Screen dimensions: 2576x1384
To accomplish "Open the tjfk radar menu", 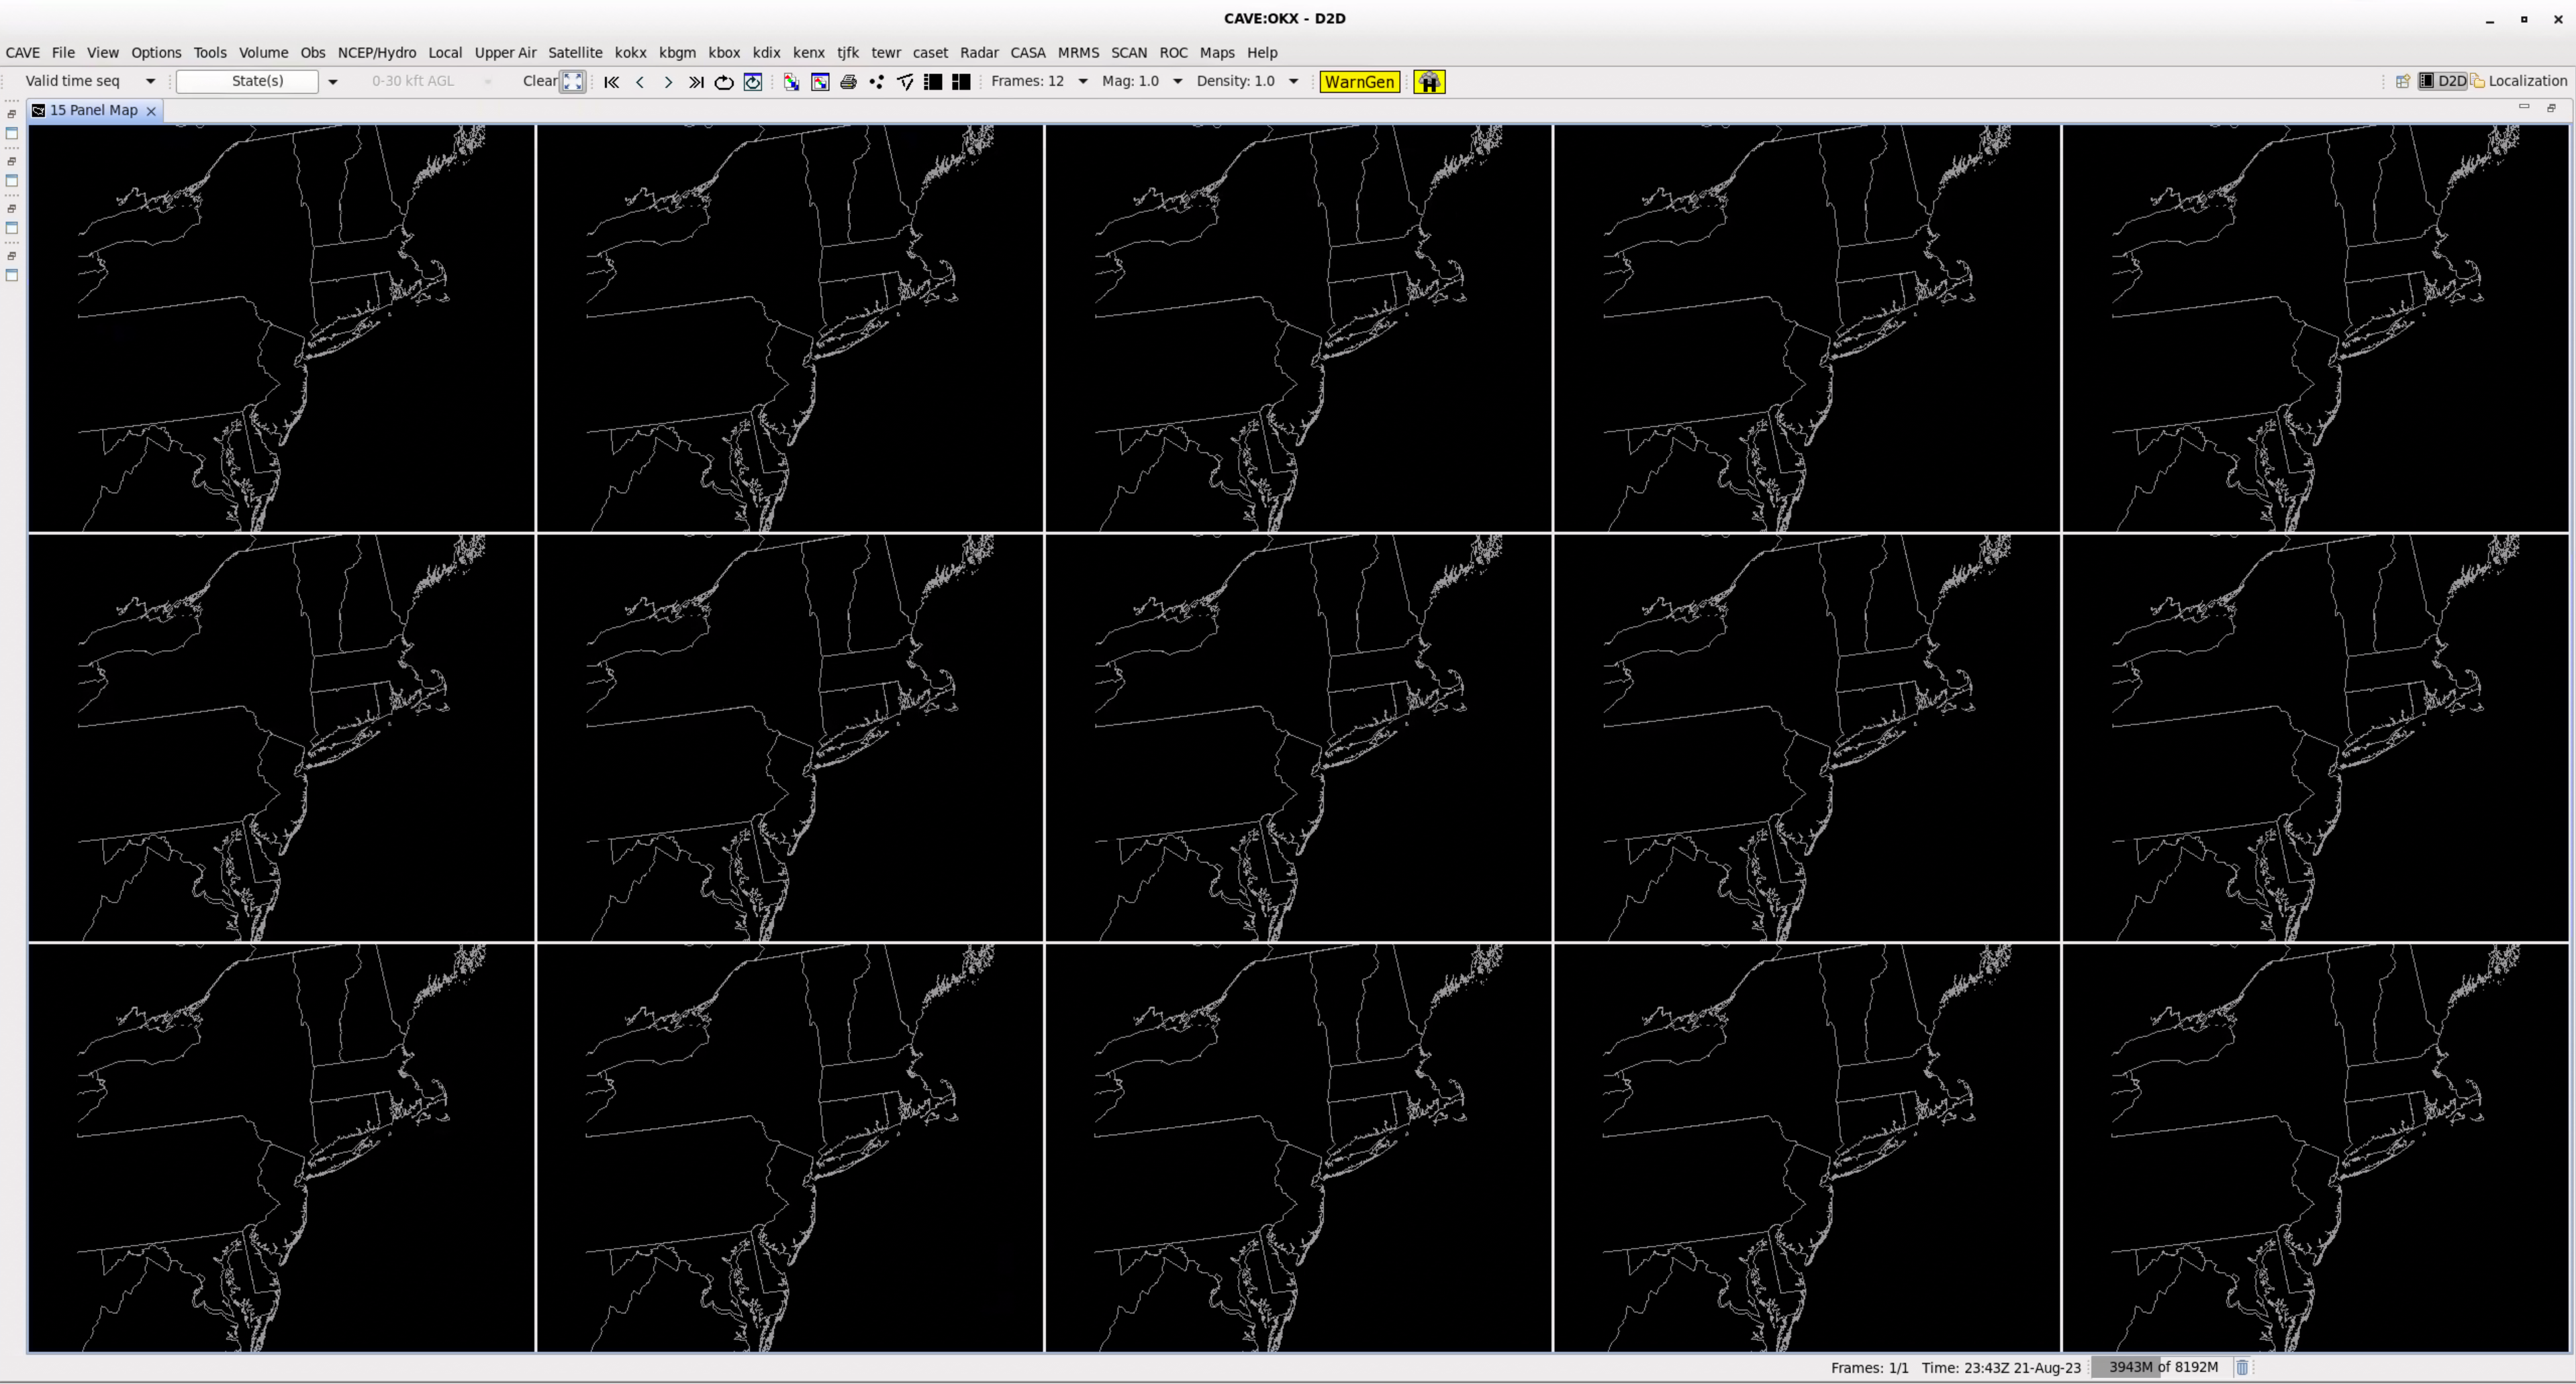I will pos(848,53).
